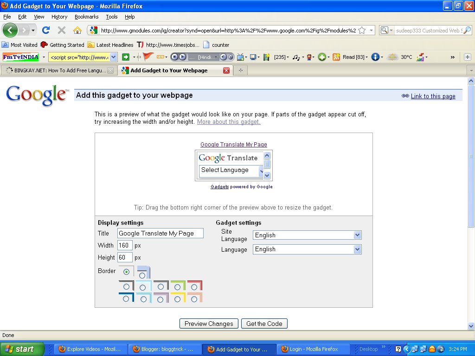This screenshot has width=475, height=356.
Task: Open the Gadgets powered by Google link
Action: (x=219, y=187)
